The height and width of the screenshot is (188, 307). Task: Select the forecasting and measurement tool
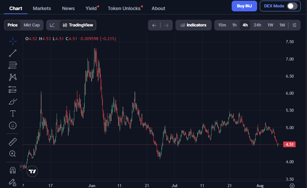point(13,89)
